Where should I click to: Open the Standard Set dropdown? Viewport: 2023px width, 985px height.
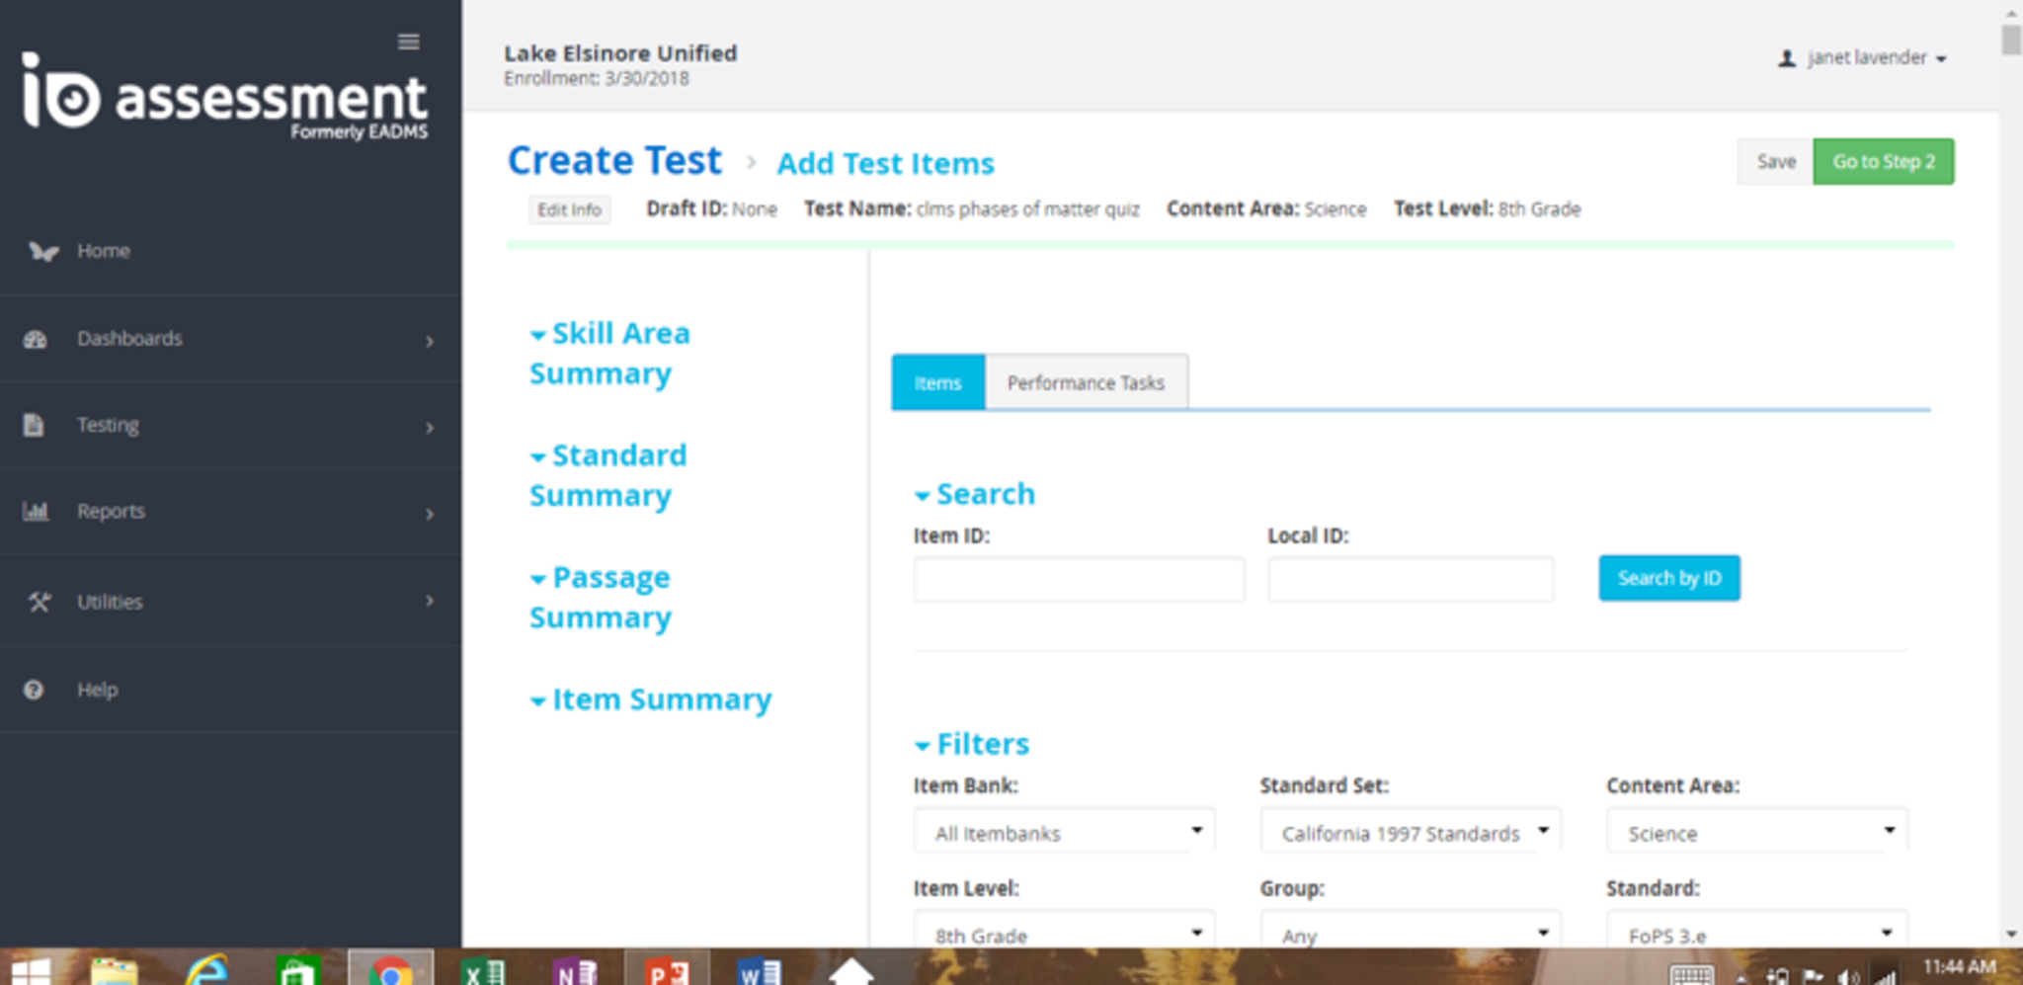(x=1411, y=833)
